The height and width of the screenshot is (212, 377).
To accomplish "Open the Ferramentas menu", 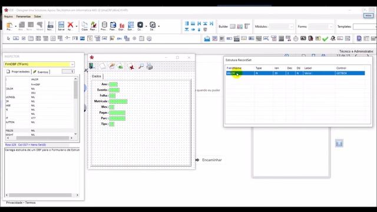I will [24, 16].
